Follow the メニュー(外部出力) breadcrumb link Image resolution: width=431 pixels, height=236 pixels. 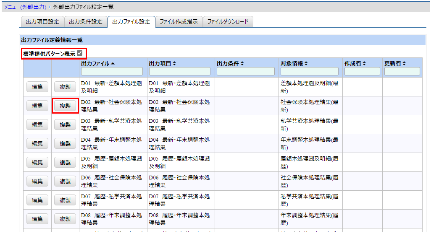pos(25,7)
